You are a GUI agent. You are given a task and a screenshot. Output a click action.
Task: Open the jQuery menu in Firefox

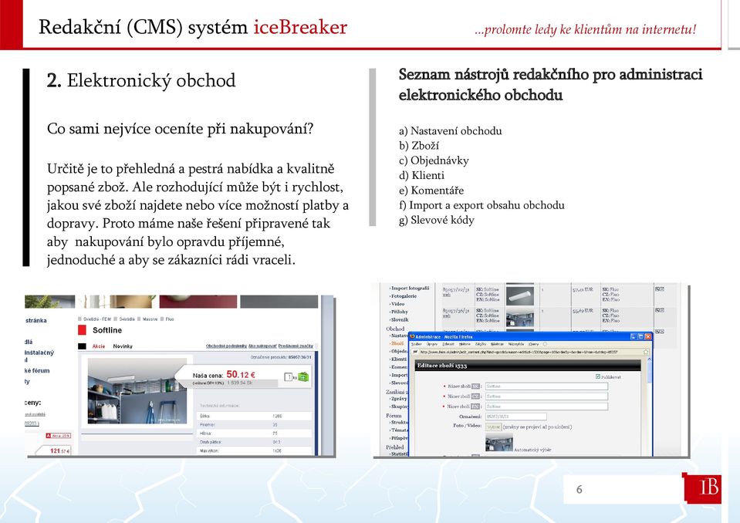pyautogui.click(x=533, y=344)
